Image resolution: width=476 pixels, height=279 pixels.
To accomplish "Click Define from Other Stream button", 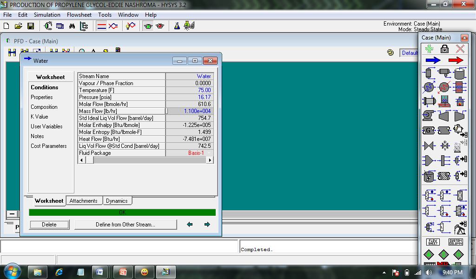I will pyautogui.click(x=126, y=225).
